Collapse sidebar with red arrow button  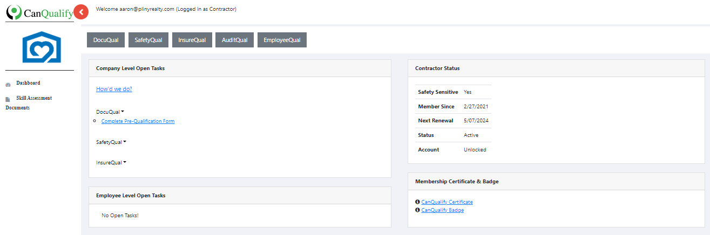pyautogui.click(x=81, y=11)
